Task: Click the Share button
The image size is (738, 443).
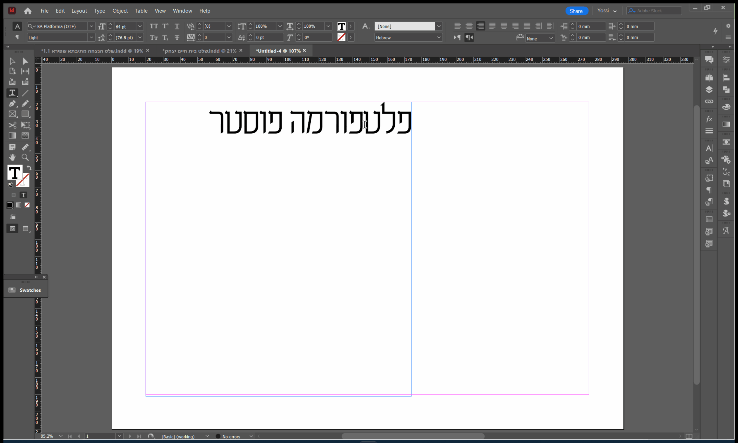Action: tap(576, 11)
